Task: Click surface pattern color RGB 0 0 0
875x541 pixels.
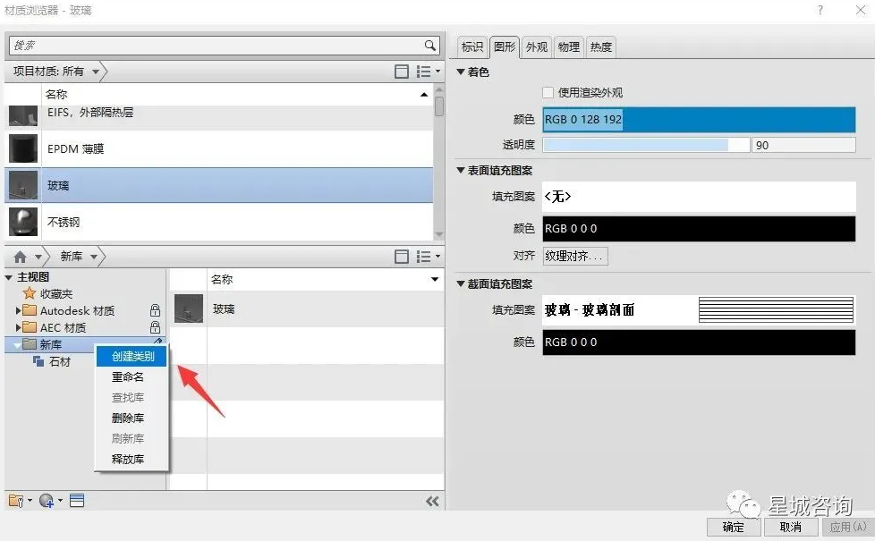Action: [699, 229]
